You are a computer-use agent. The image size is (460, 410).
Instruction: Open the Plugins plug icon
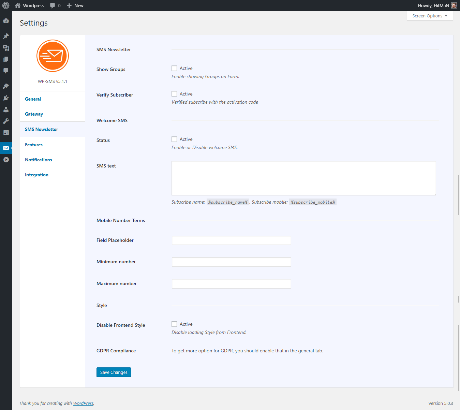click(6, 98)
